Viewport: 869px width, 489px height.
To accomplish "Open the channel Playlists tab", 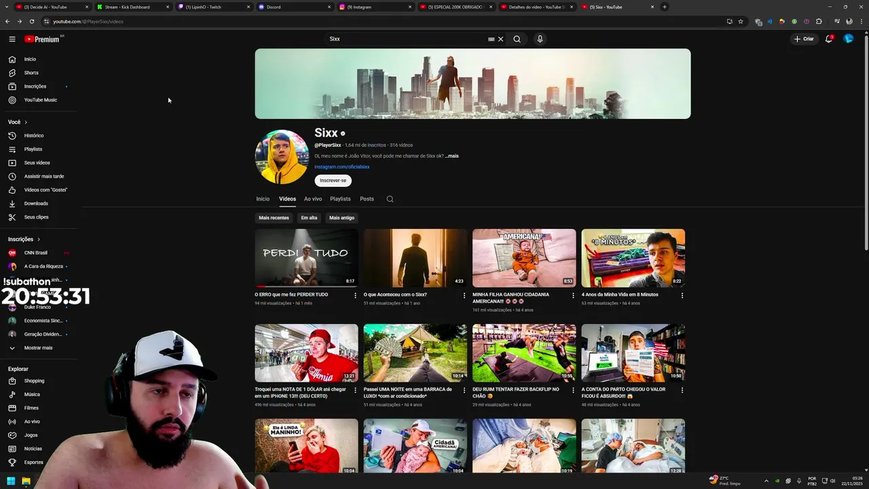I will (x=340, y=199).
